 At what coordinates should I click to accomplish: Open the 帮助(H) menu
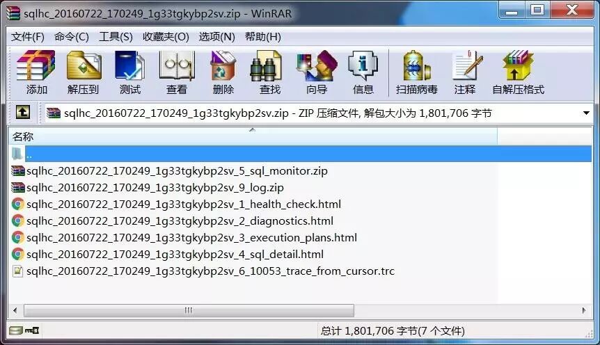click(263, 37)
